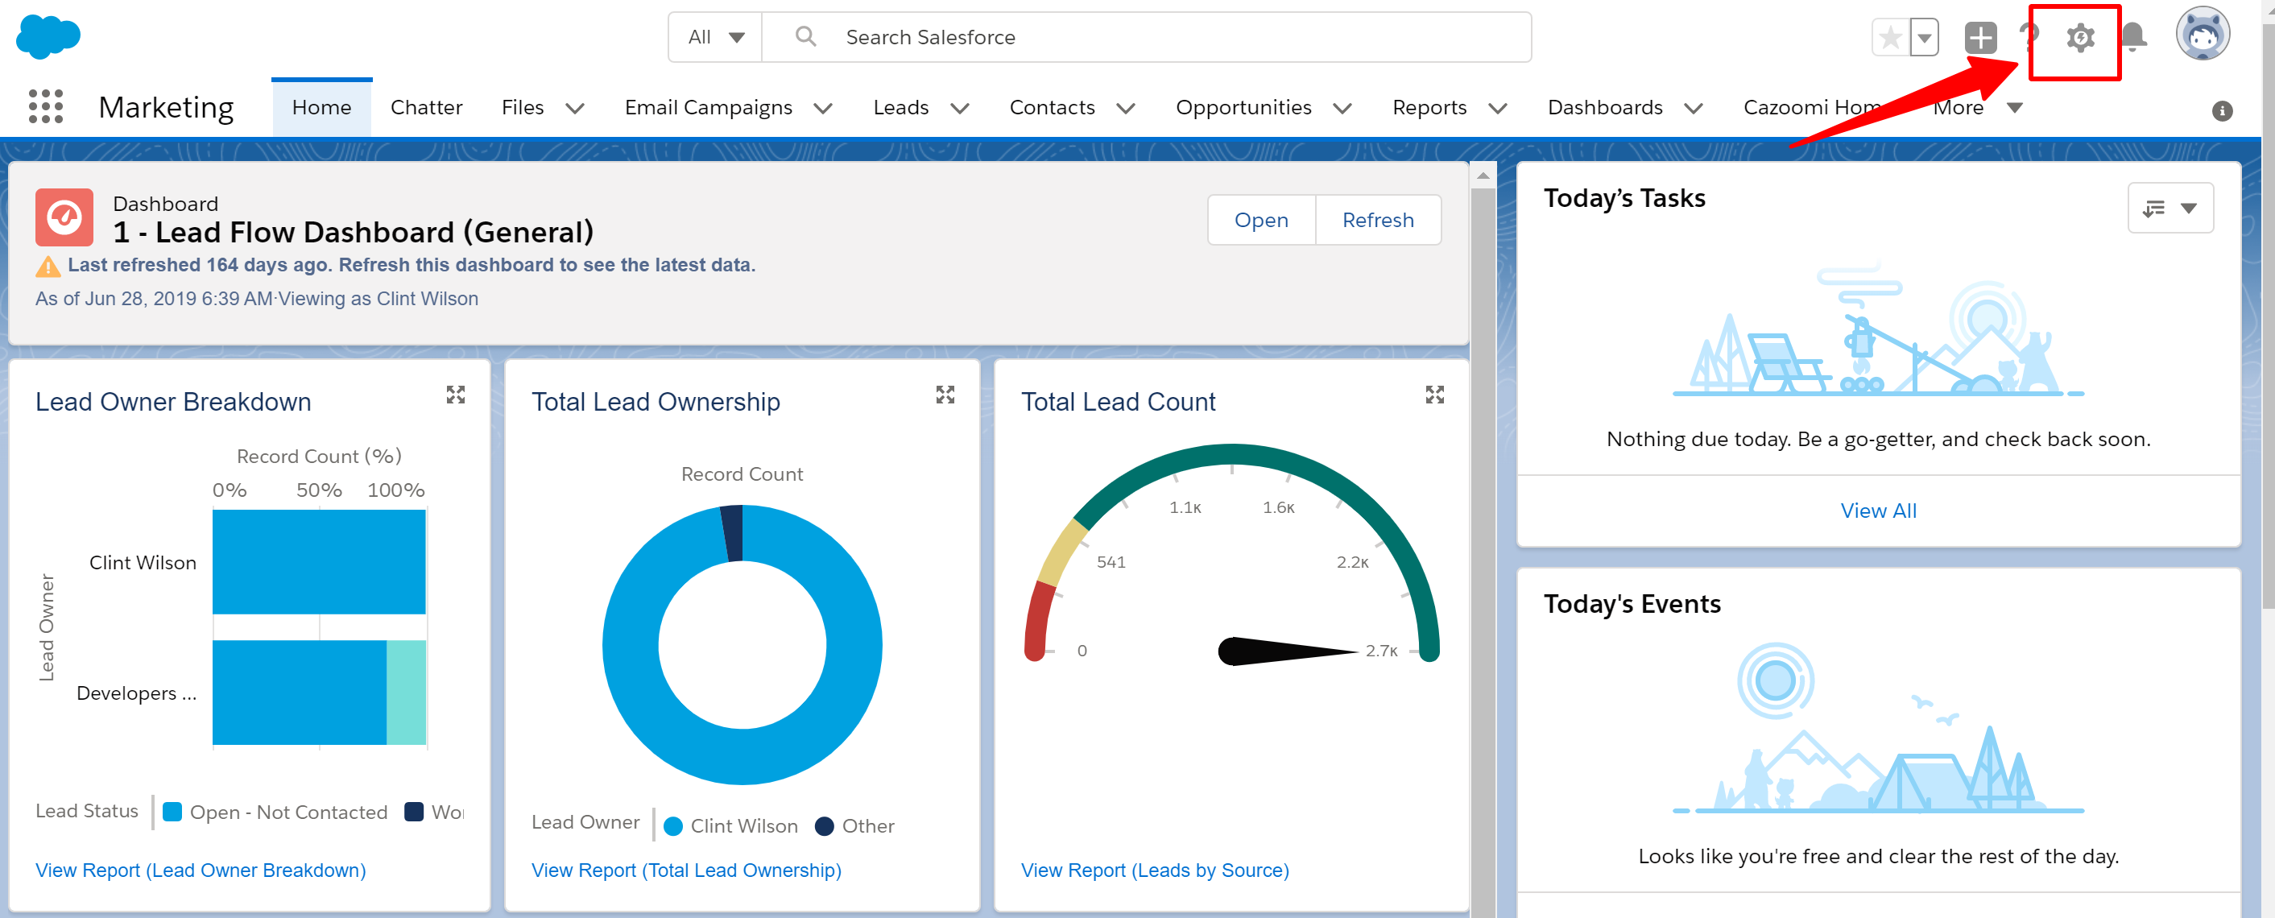Go to the Home tab

[321, 108]
